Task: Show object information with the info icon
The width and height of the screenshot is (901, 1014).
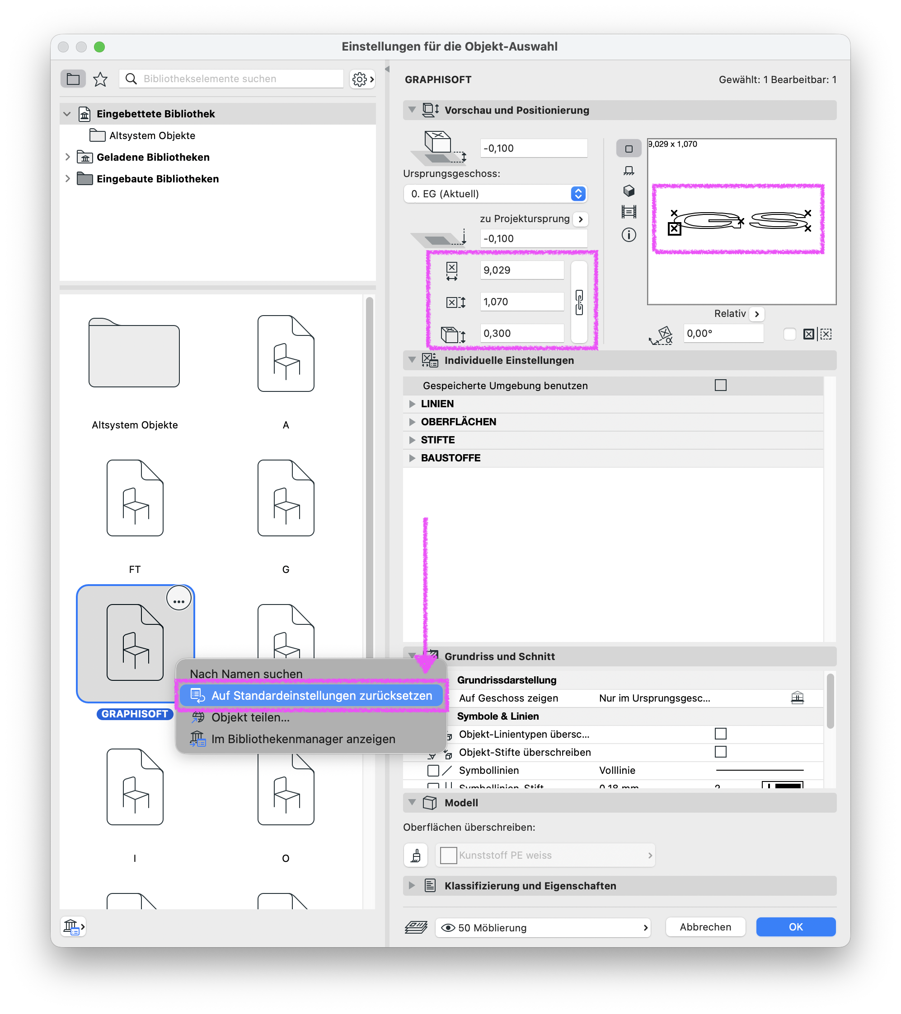Action: (629, 235)
